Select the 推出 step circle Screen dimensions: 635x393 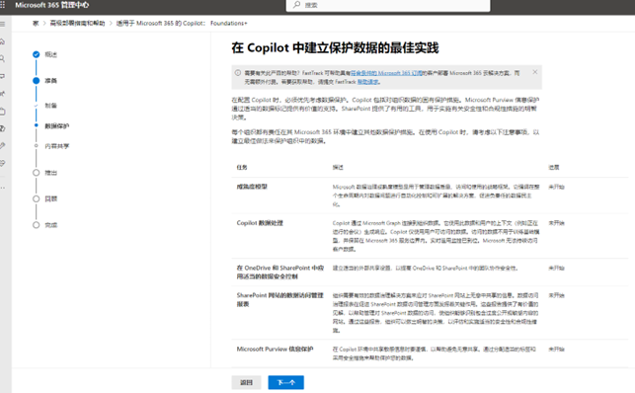(x=36, y=173)
